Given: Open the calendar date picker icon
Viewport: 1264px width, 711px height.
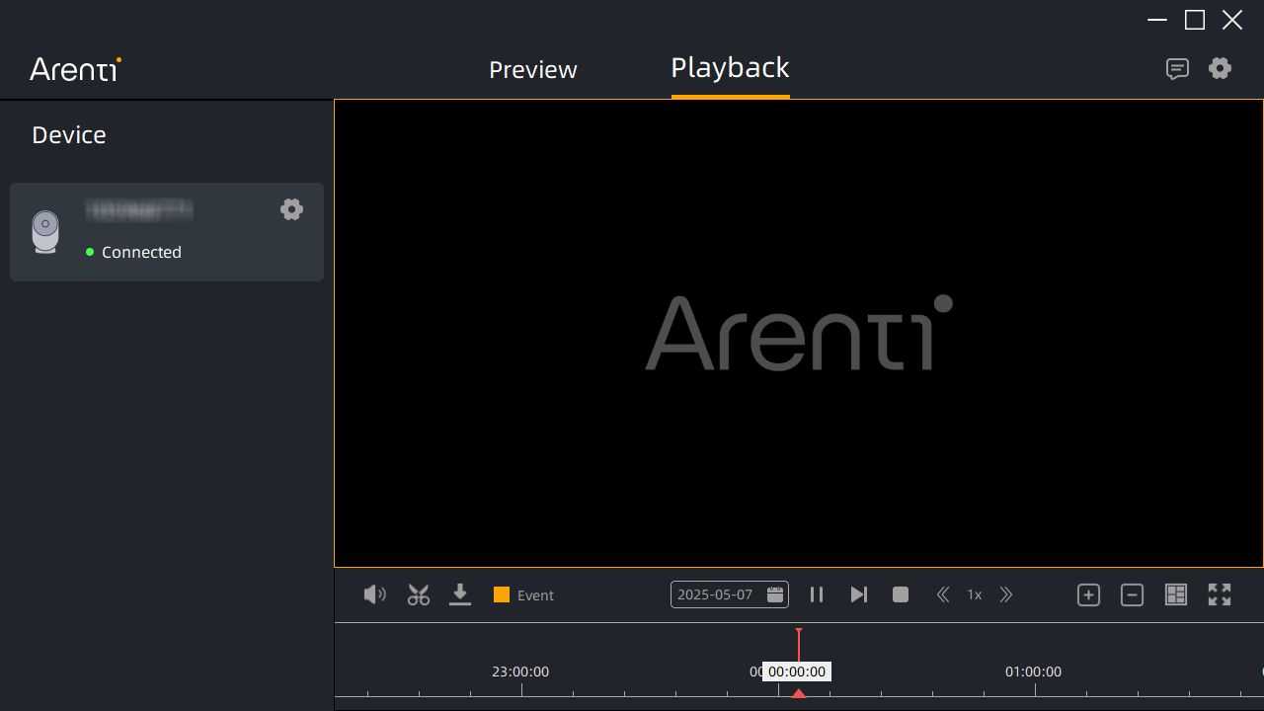Looking at the screenshot, I should pyautogui.click(x=775, y=594).
